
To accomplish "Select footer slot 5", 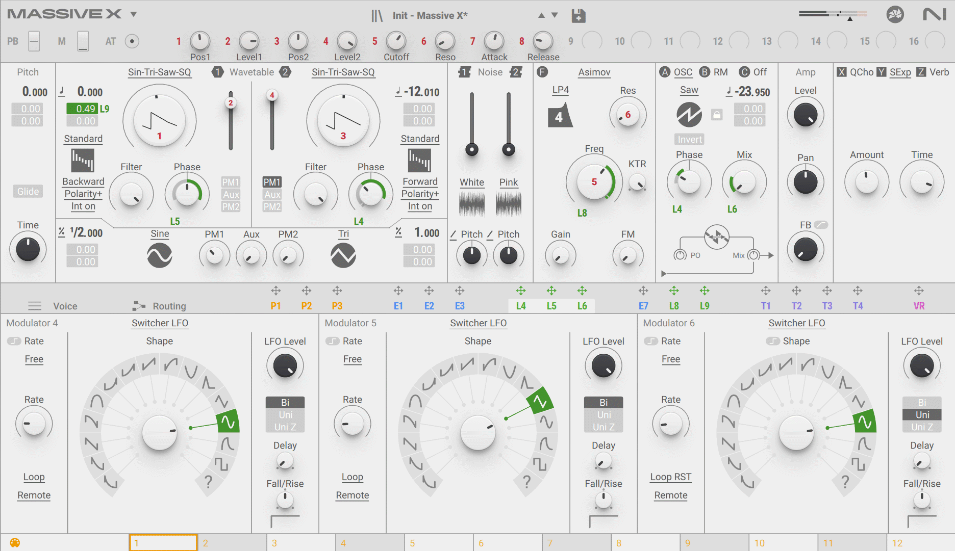I will (x=439, y=543).
